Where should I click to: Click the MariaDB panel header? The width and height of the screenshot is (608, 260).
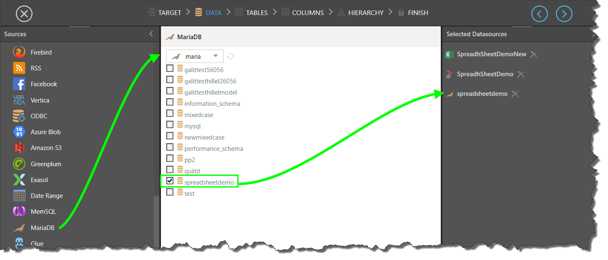click(301, 37)
